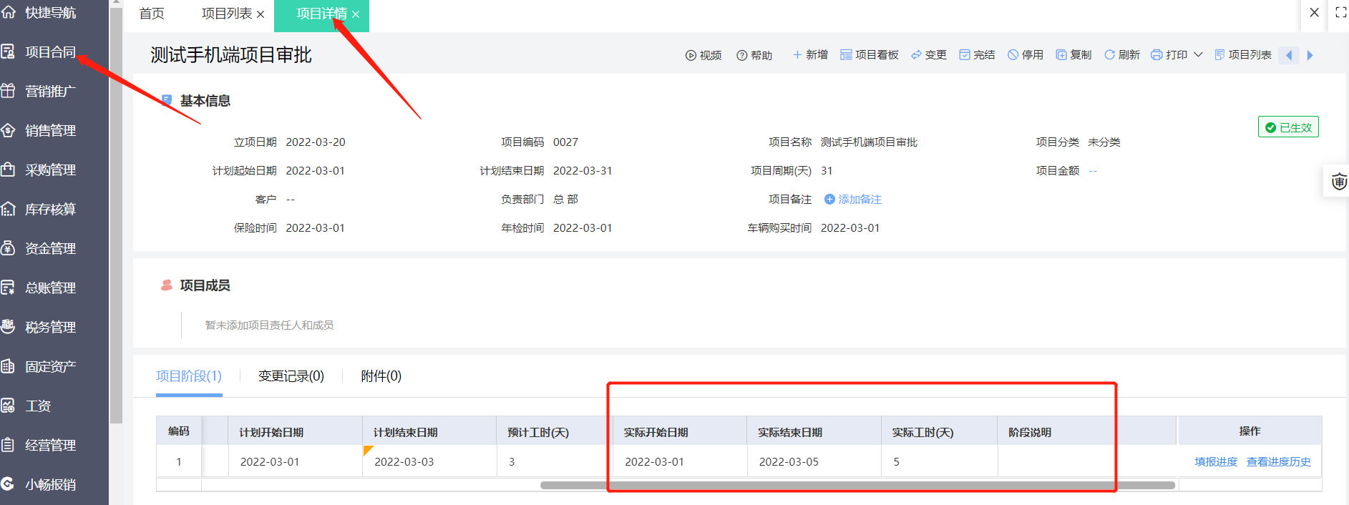Switch to the 变更记录(0) tab
The width and height of the screenshot is (1349, 505).
point(291,376)
